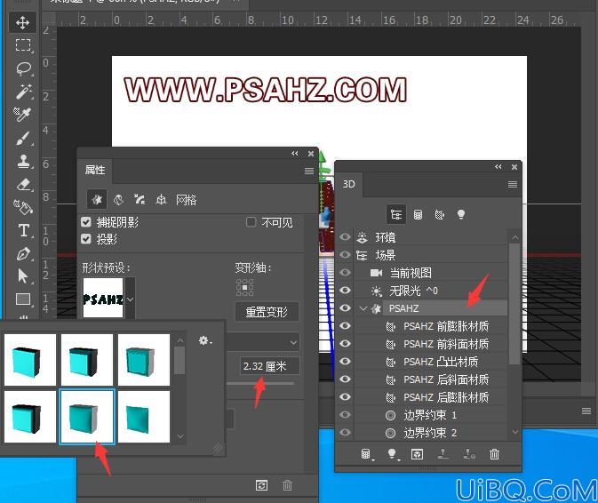Viewport: 598px width, 503px height.
Task: Click the render cube icon in 3D footer
Action: point(418,454)
